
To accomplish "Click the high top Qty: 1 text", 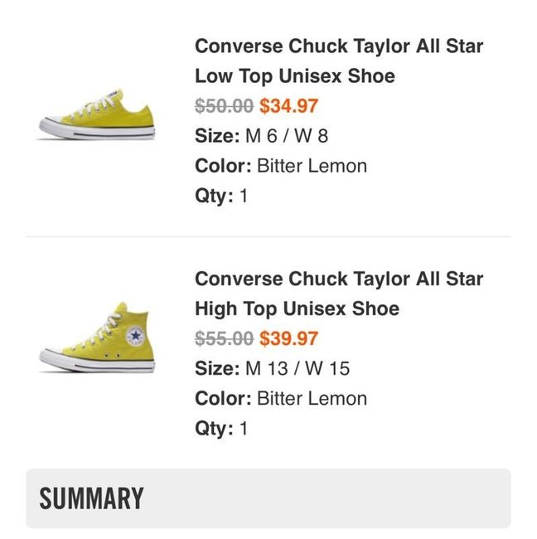I will point(221,428).
